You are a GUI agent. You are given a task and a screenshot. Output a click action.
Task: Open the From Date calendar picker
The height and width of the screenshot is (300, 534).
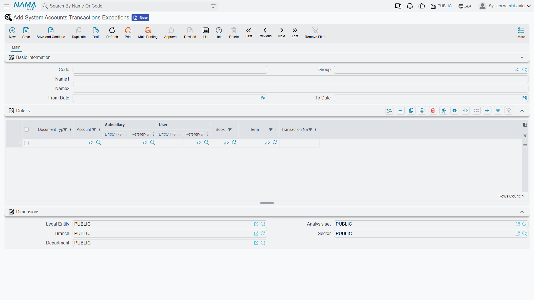coord(263,98)
